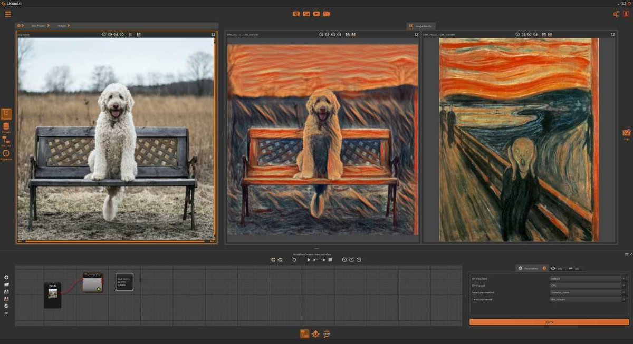Open the Ikomia hamburger menu
633x344 pixels.
(x=8, y=14)
